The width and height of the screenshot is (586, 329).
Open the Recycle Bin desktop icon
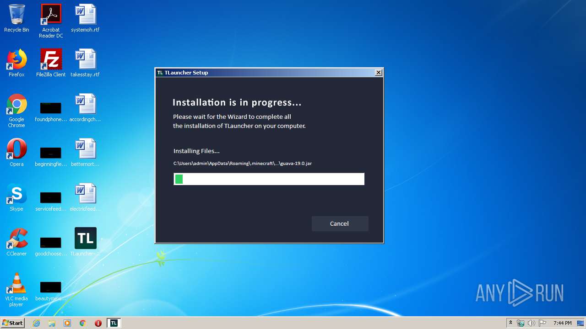[16, 18]
